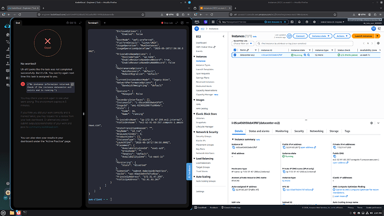Collapse the Network & Security sidebar group
The image size is (384, 216).
[x=194, y=132]
